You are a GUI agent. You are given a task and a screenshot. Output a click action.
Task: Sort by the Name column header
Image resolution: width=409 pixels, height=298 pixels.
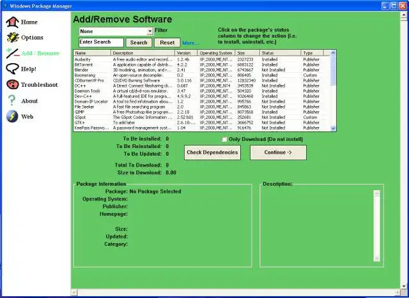click(92, 53)
